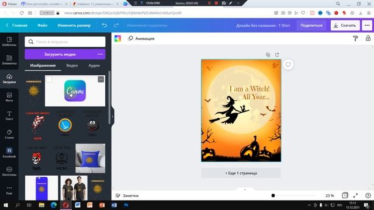
Task: Select the design title text
Action: (x=263, y=25)
